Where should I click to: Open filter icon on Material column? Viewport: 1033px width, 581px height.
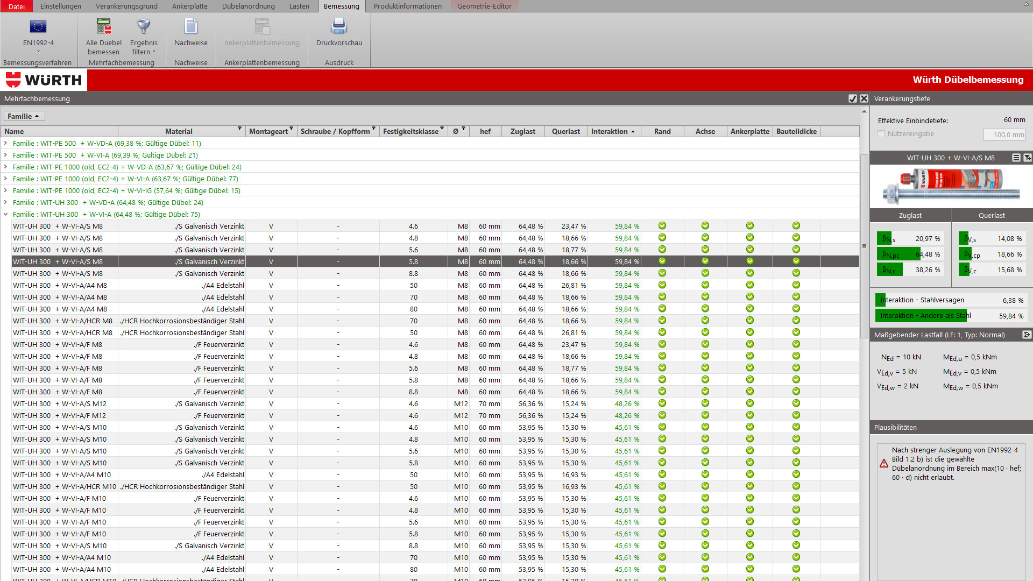click(x=240, y=129)
